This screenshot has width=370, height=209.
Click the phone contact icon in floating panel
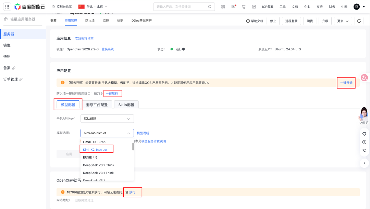364,150
